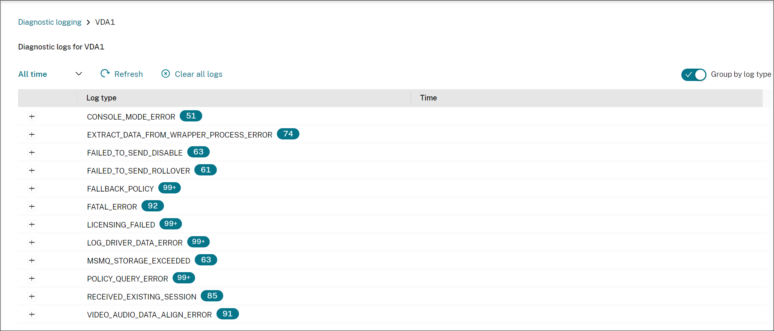Expand the CONSOLE_MODE_ERROR row
Screen dimensions: 774x331
32,117
